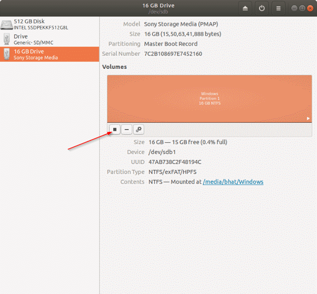Image resolution: width=317 pixels, height=294 pixels.
Task: Click the model text Sony Storage Media (PMAP)
Action: 181,24
